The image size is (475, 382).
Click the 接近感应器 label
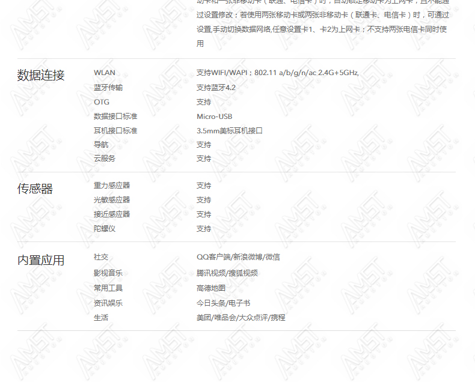point(112,214)
